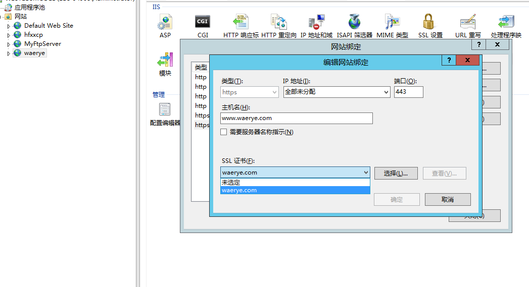
Task: Choose 未选定 from certificate list
Action: (x=295, y=182)
